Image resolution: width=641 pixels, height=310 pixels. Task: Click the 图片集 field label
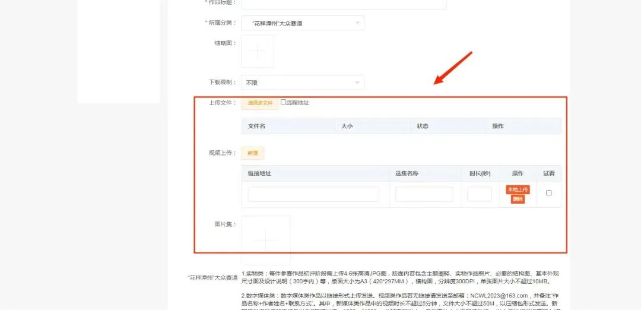click(x=226, y=224)
